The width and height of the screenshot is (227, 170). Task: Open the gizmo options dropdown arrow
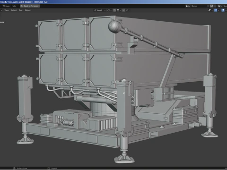point(218,10)
